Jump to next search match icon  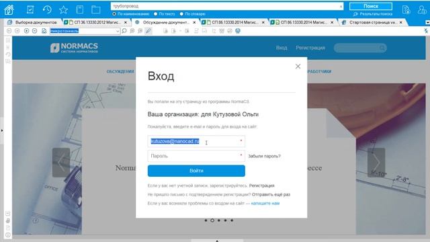140,31
